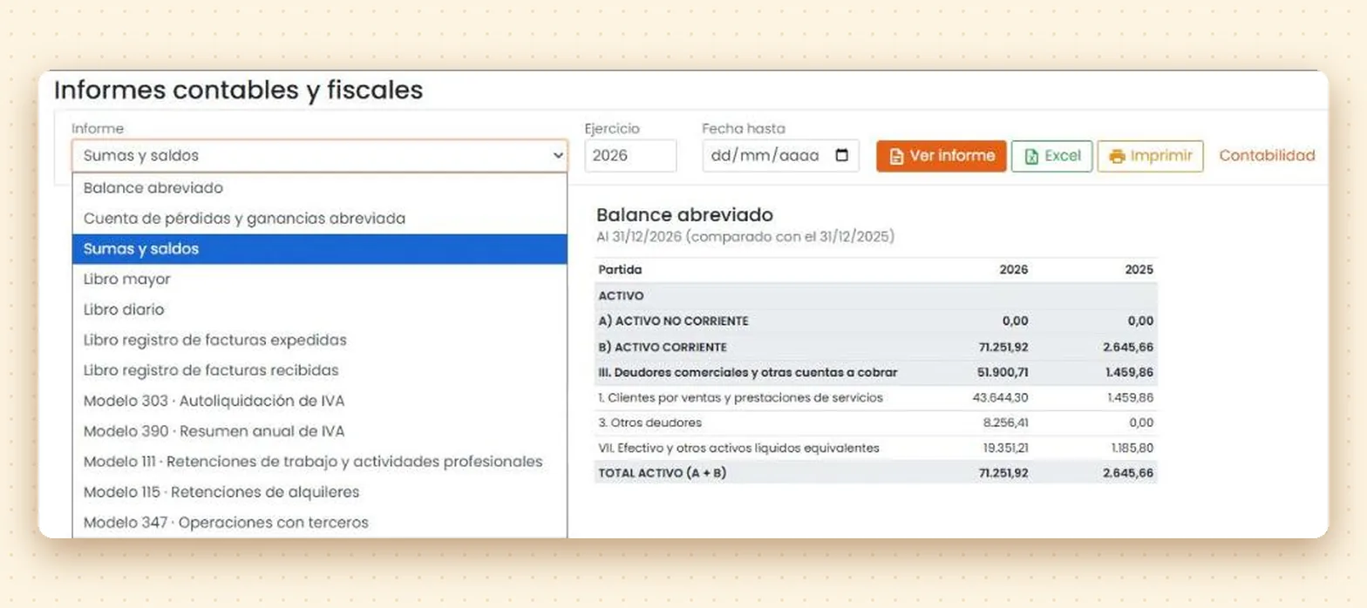Export the report with the Excel button

[x=1051, y=156]
